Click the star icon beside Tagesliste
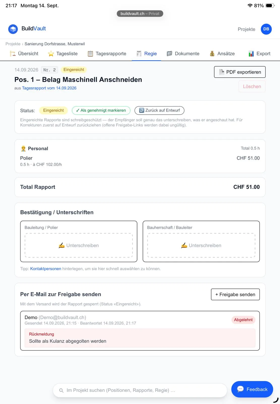This screenshot has width=280, height=404. 51,54
